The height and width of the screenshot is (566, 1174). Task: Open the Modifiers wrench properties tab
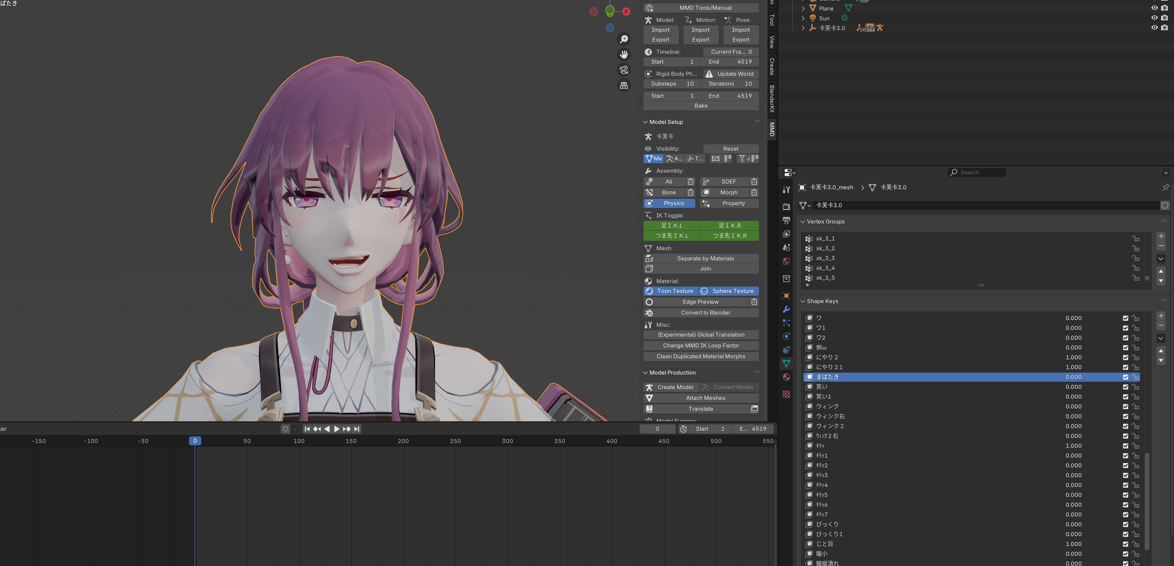[x=786, y=309]
